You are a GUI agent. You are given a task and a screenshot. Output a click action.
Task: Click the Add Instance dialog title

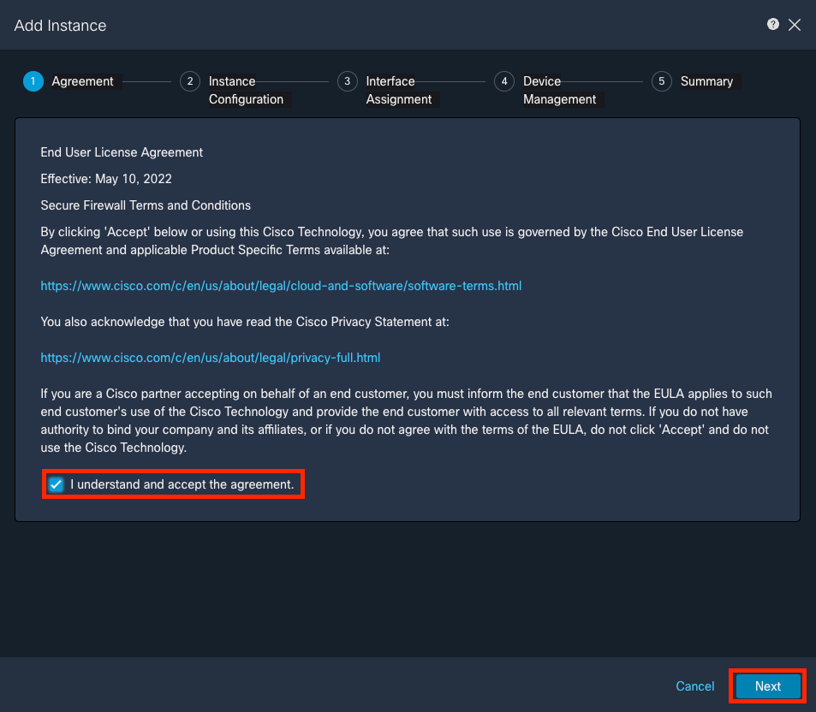[x=61, y=25]
